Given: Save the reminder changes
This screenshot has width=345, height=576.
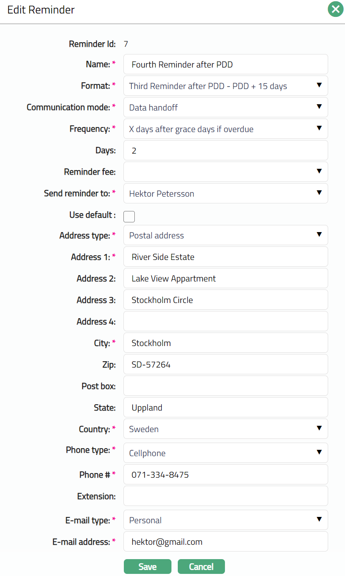Looking at the screenshot, I should coord(147,567).
